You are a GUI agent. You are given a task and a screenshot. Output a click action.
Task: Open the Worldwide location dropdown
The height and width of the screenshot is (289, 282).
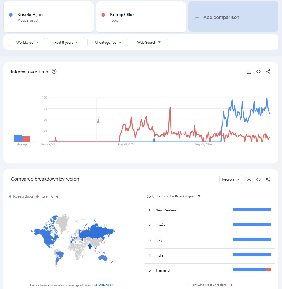click(27, 43)
